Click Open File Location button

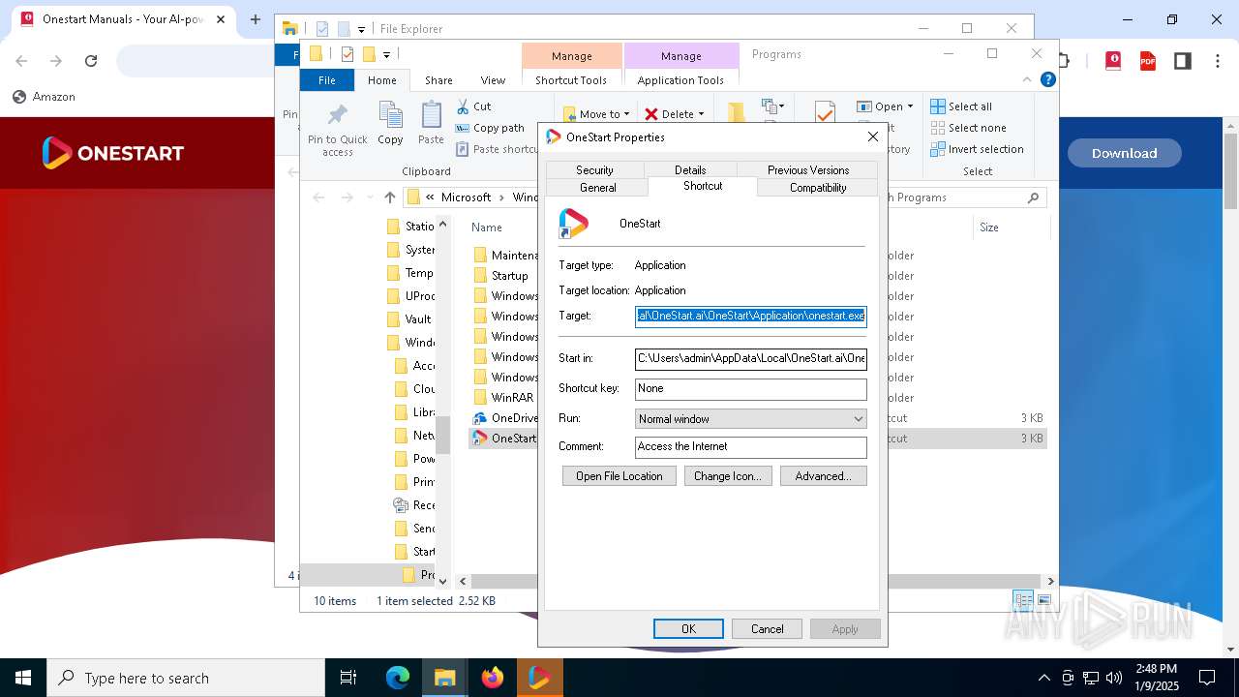[x=619, y=476]
